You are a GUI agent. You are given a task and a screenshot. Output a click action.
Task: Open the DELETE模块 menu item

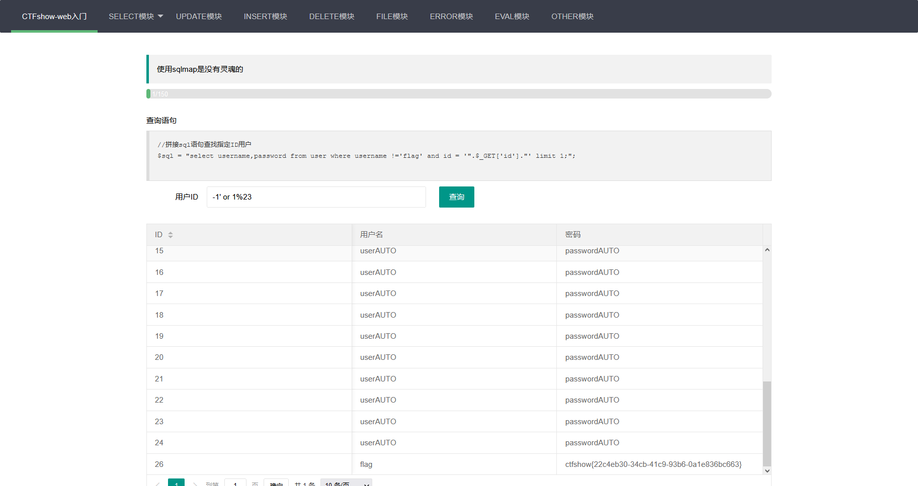[x=331, y=17]
